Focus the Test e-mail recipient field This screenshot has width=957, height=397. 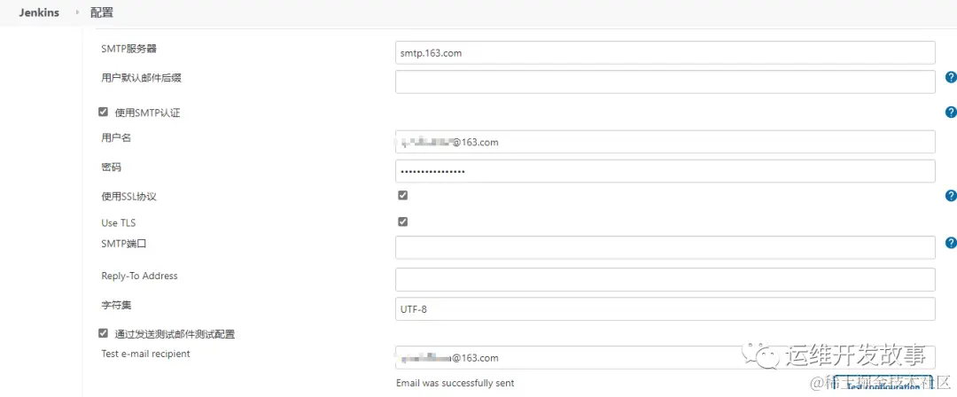coord(665,357)
